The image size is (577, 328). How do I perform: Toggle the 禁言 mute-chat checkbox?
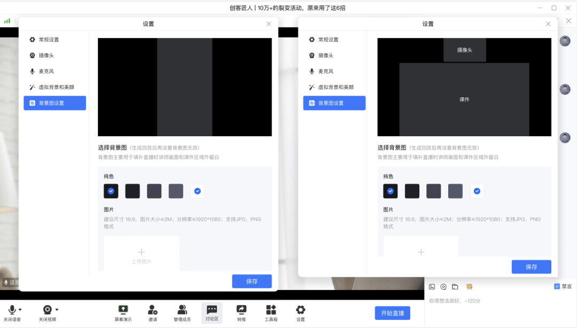tap(557, 286)
